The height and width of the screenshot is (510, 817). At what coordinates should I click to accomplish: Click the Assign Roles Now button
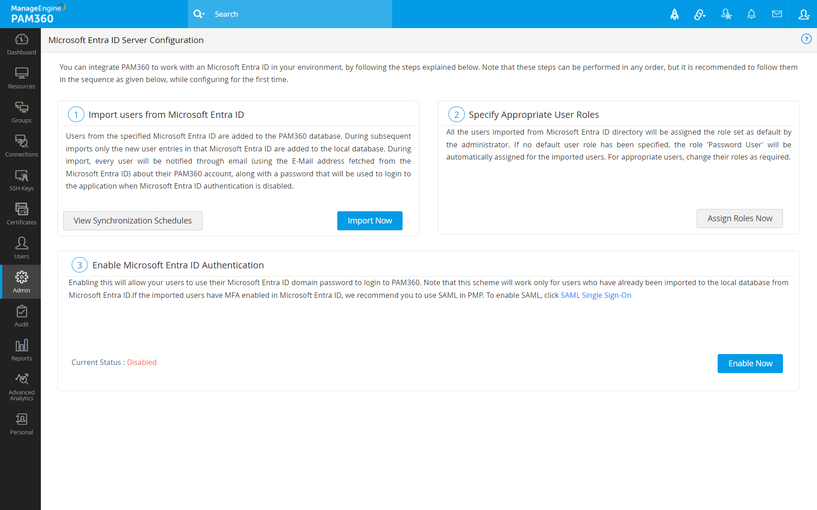pos(740,219)
